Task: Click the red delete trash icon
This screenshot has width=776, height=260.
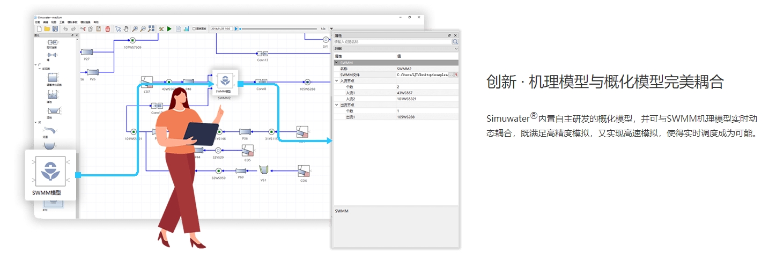Action: 107,29
